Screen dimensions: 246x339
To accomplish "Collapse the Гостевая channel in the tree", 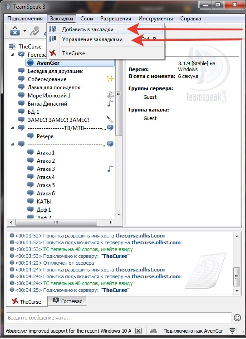I will (13, 54).
